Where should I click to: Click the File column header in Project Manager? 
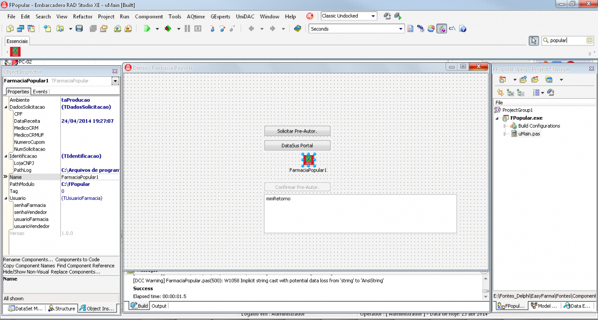coord(545,102)
